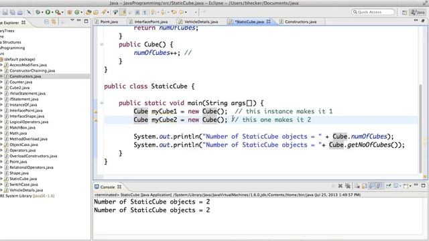This screenshot has width=429, height=241.
Task: Toggle Mark Occurrences highlighter in toolbar
Action: point(123,12)
